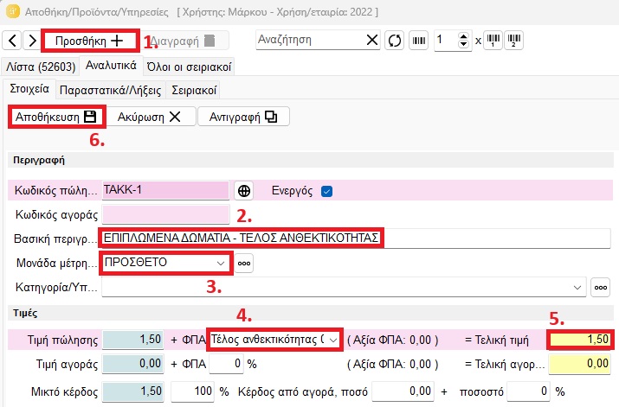Screen dimensions: 619x407
Task: Go to the previous record arrow
Action: 14,41
